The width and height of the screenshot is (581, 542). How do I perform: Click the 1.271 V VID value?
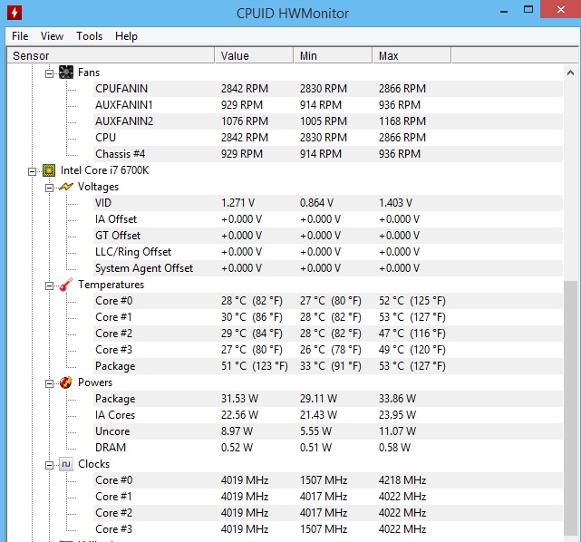237,203
